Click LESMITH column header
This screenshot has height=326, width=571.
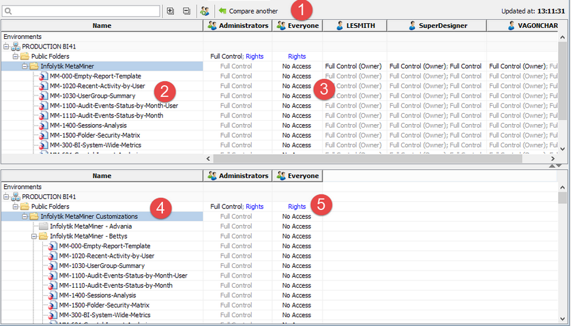[355, 25]
